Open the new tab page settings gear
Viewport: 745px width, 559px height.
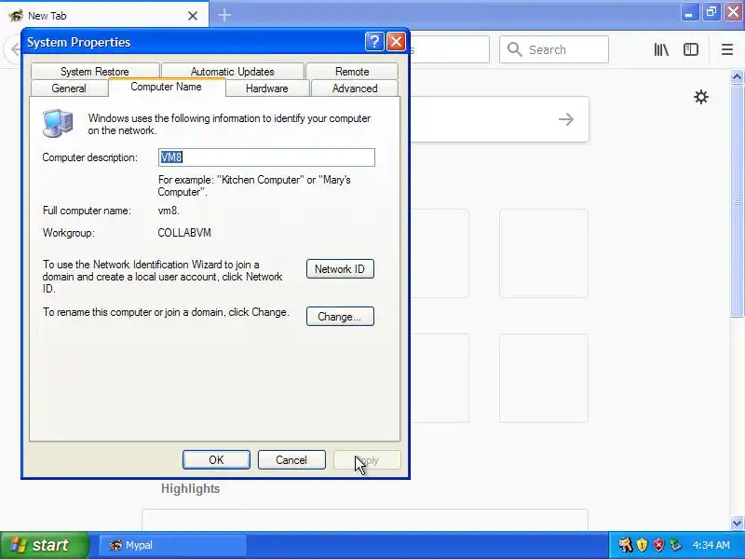[x=701, y=97]
